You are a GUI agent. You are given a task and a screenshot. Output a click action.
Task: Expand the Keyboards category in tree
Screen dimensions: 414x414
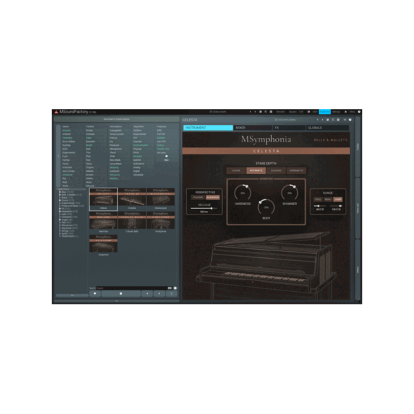[x=60, y=212]
